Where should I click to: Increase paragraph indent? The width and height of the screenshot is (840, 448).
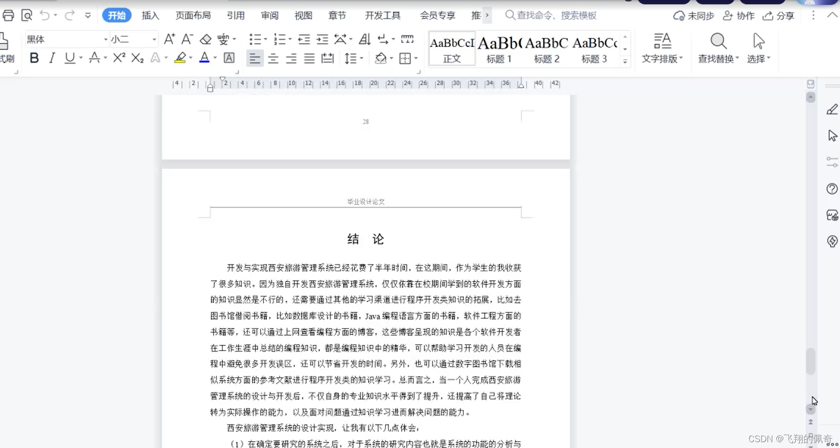point(322,39)
